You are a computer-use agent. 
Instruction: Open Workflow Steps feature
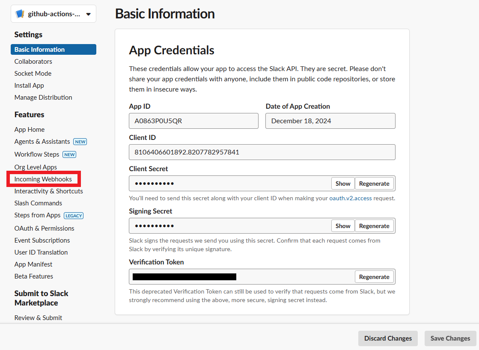(x=37, y=154)
